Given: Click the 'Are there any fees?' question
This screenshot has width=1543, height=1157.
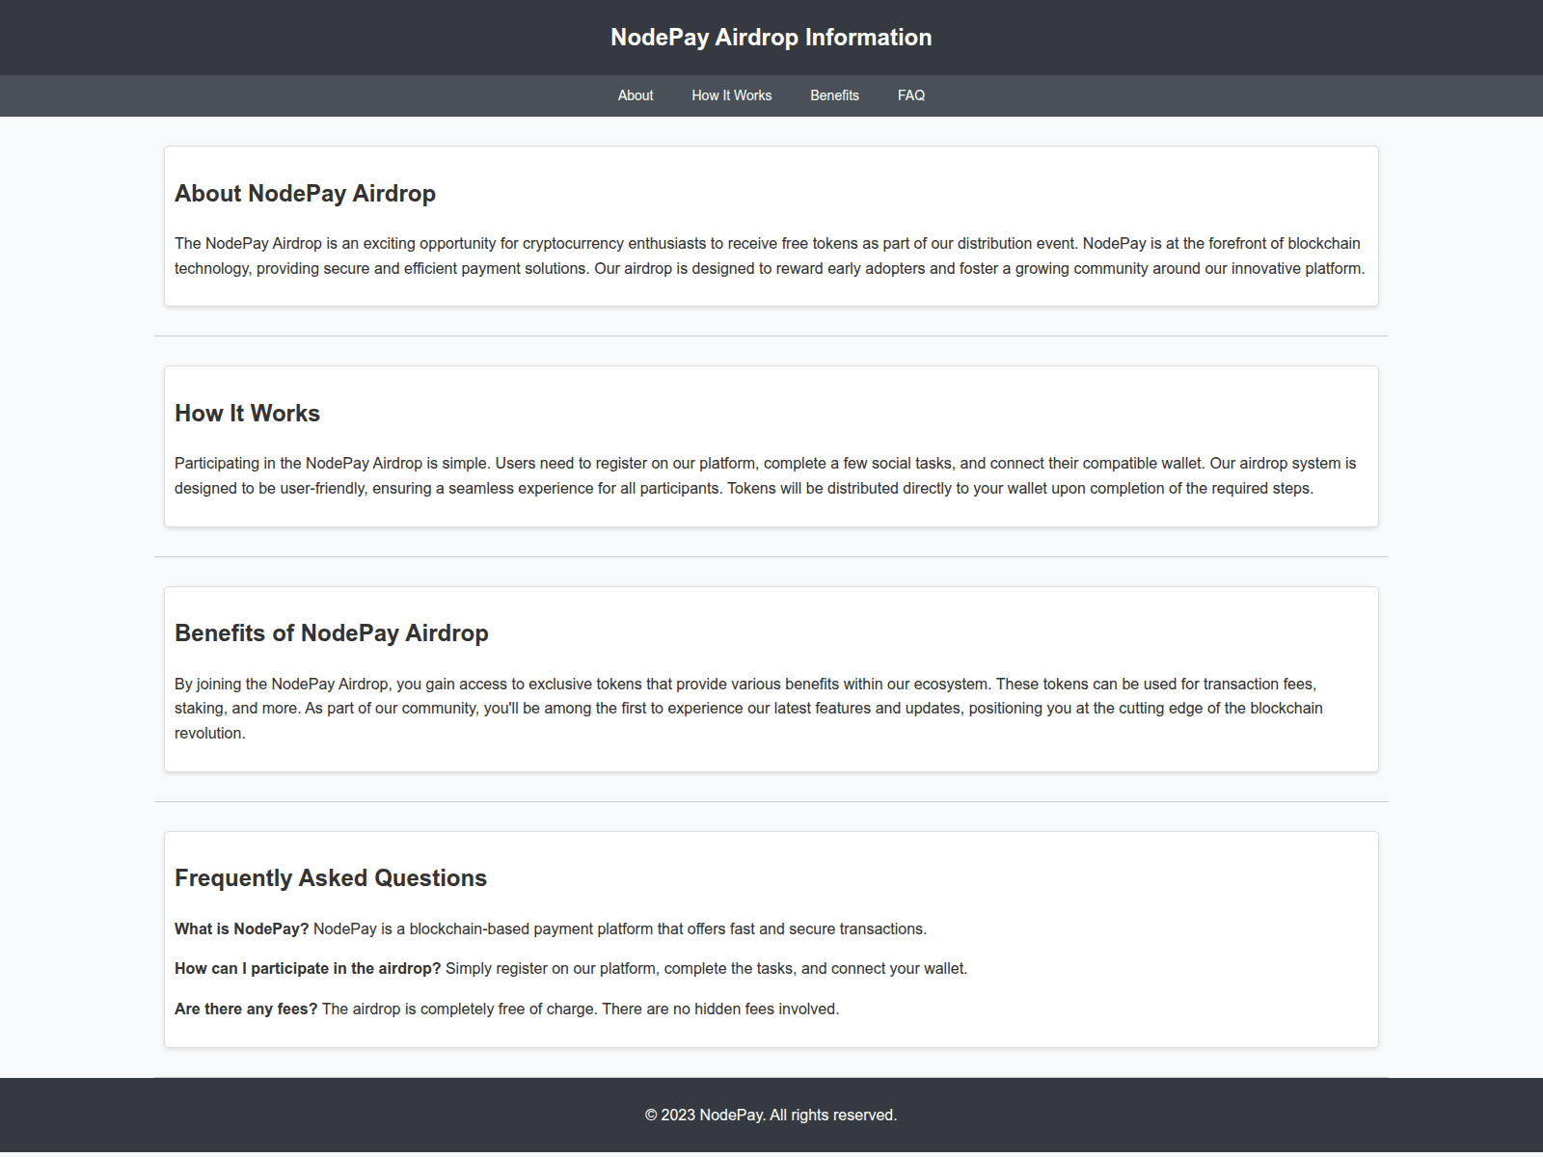Looking at the screenshot, I should (x=245, y=1009).
